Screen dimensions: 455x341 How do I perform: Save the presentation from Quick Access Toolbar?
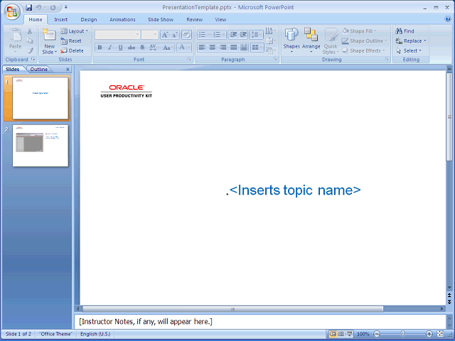point(28,8)
